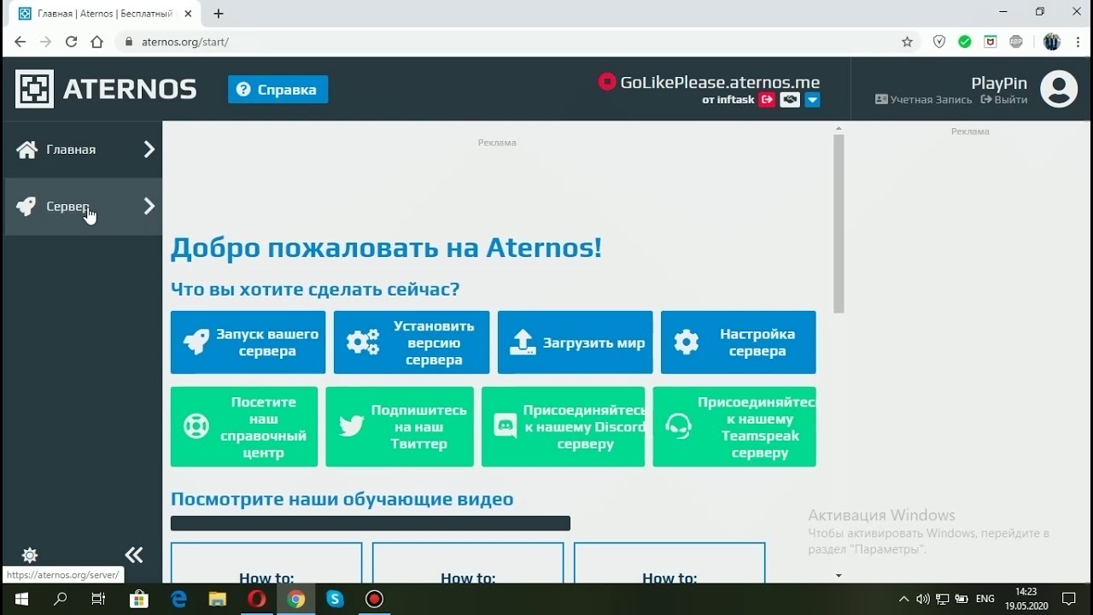Open the second How to video thumbnail
This screenshot has height=615, width=1093.
468,564
